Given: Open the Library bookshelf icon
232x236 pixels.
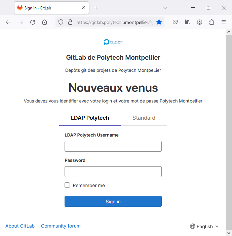Looking at the screenshot, I should pyautogui.click(x=187, y=22).
